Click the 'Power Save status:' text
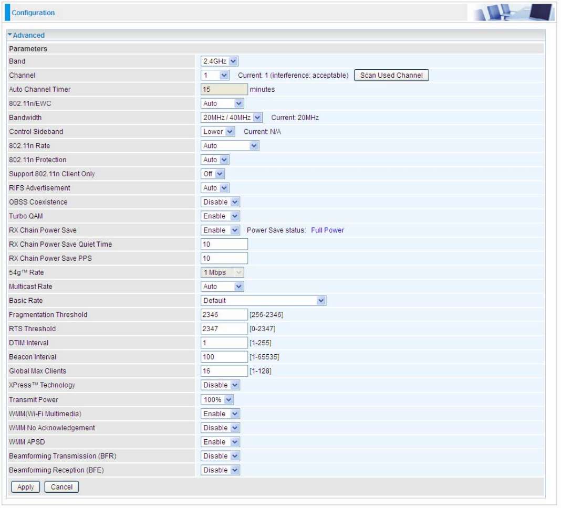561x508 pixels. coord(277,230)
